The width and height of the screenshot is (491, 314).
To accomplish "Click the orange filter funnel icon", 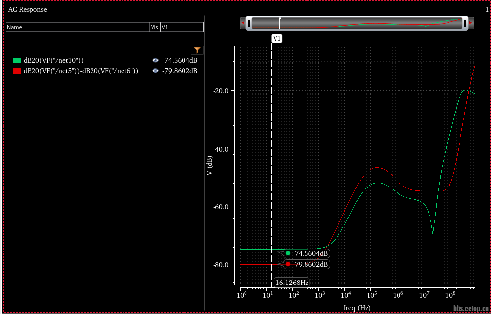I will [197, 50].
